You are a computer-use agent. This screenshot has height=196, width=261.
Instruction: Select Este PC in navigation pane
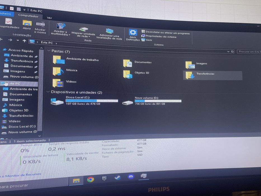[x=19, y=83]
